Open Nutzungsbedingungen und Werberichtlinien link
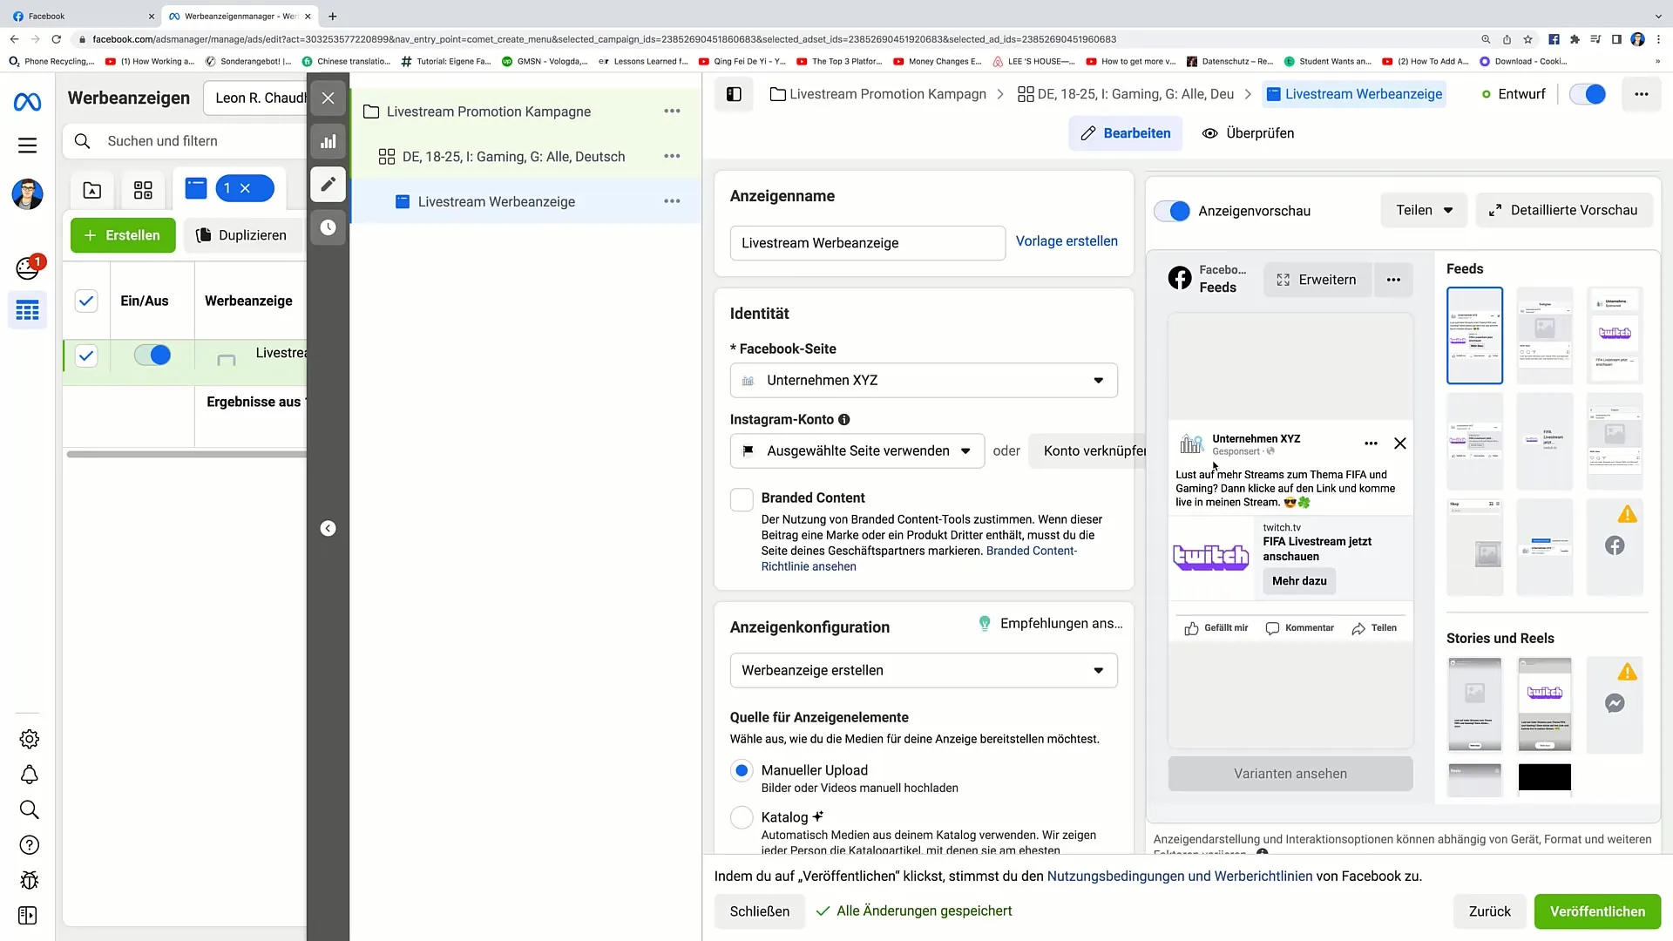The height and width of the screenshot is (941, 1673). click(x=1180, y=877)
